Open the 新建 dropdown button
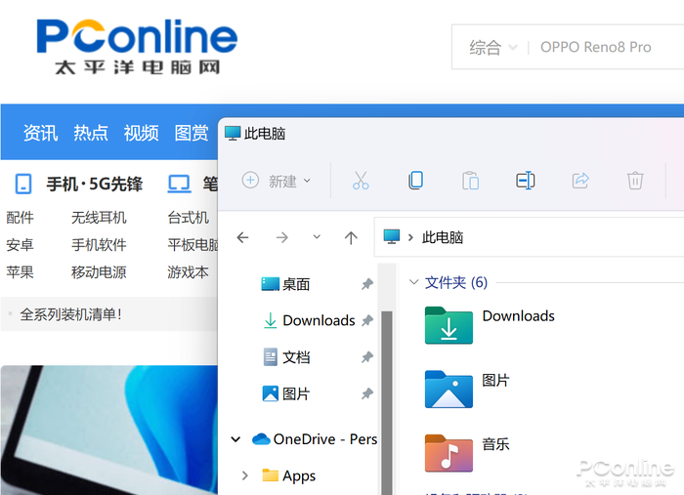The width and height of the screenshot is (684, 495). click(277, 181)
